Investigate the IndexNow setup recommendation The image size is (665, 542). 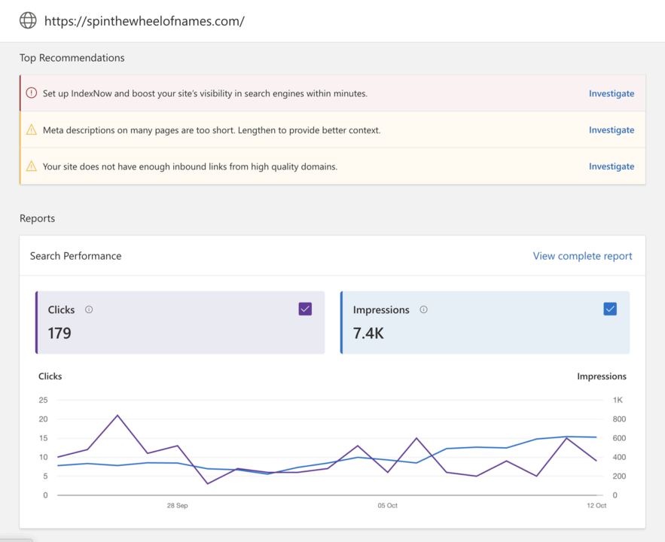point(611,94)
